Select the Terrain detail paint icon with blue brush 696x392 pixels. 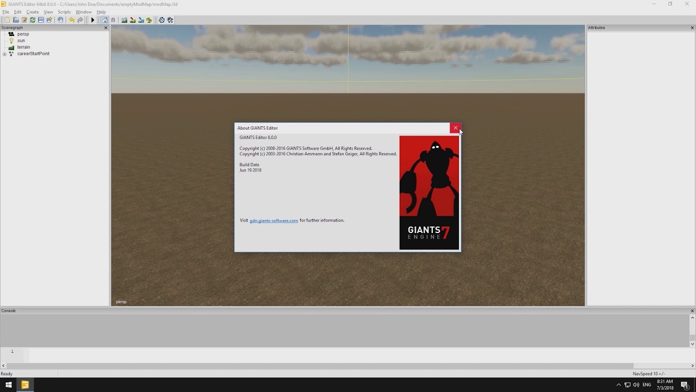[141, 20]
